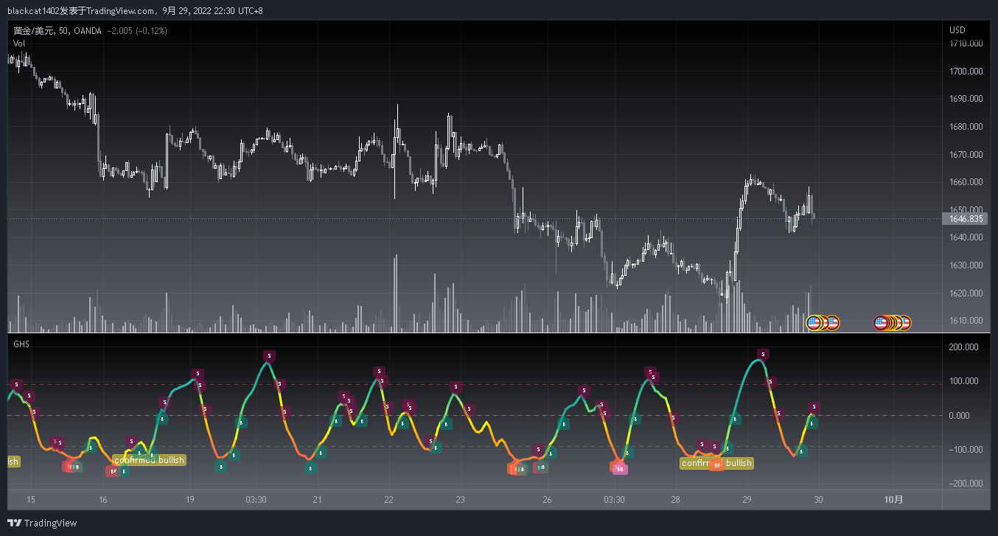Click the red-ringed US flag economic event icon

(881, 323)
